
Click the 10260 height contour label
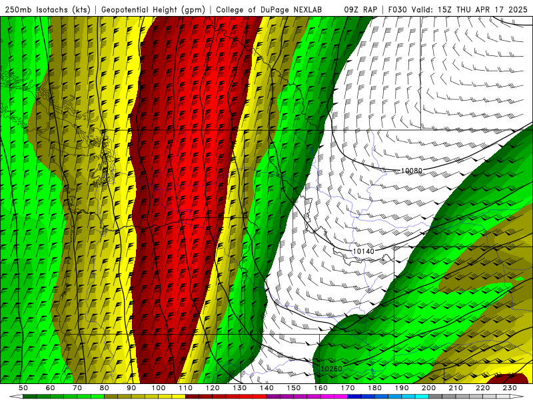pos(331,369)
